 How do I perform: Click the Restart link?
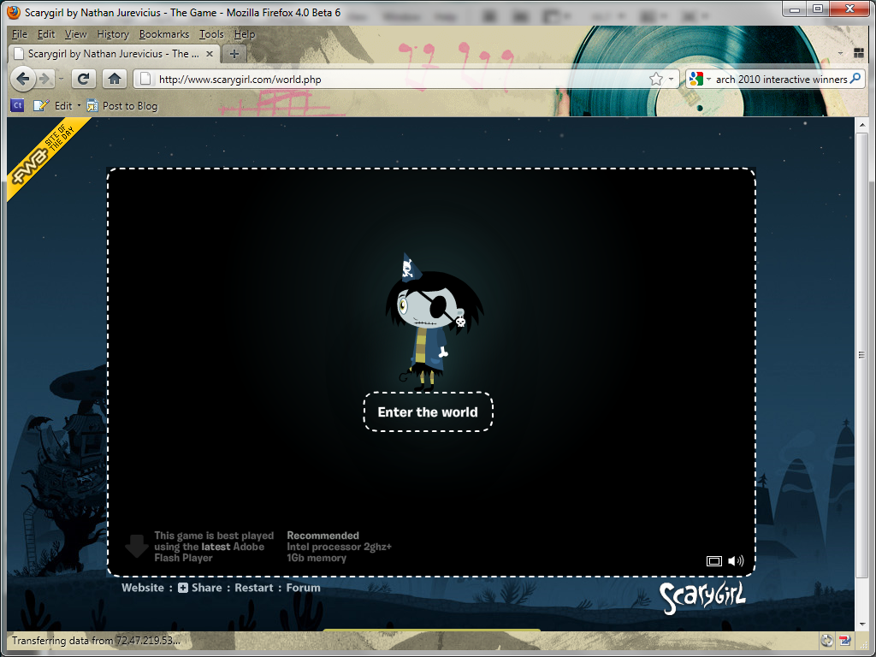coord(254,588)
